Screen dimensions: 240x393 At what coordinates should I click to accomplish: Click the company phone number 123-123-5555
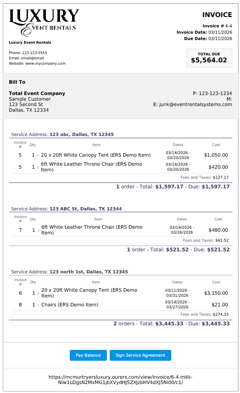(x=34, y=53)
